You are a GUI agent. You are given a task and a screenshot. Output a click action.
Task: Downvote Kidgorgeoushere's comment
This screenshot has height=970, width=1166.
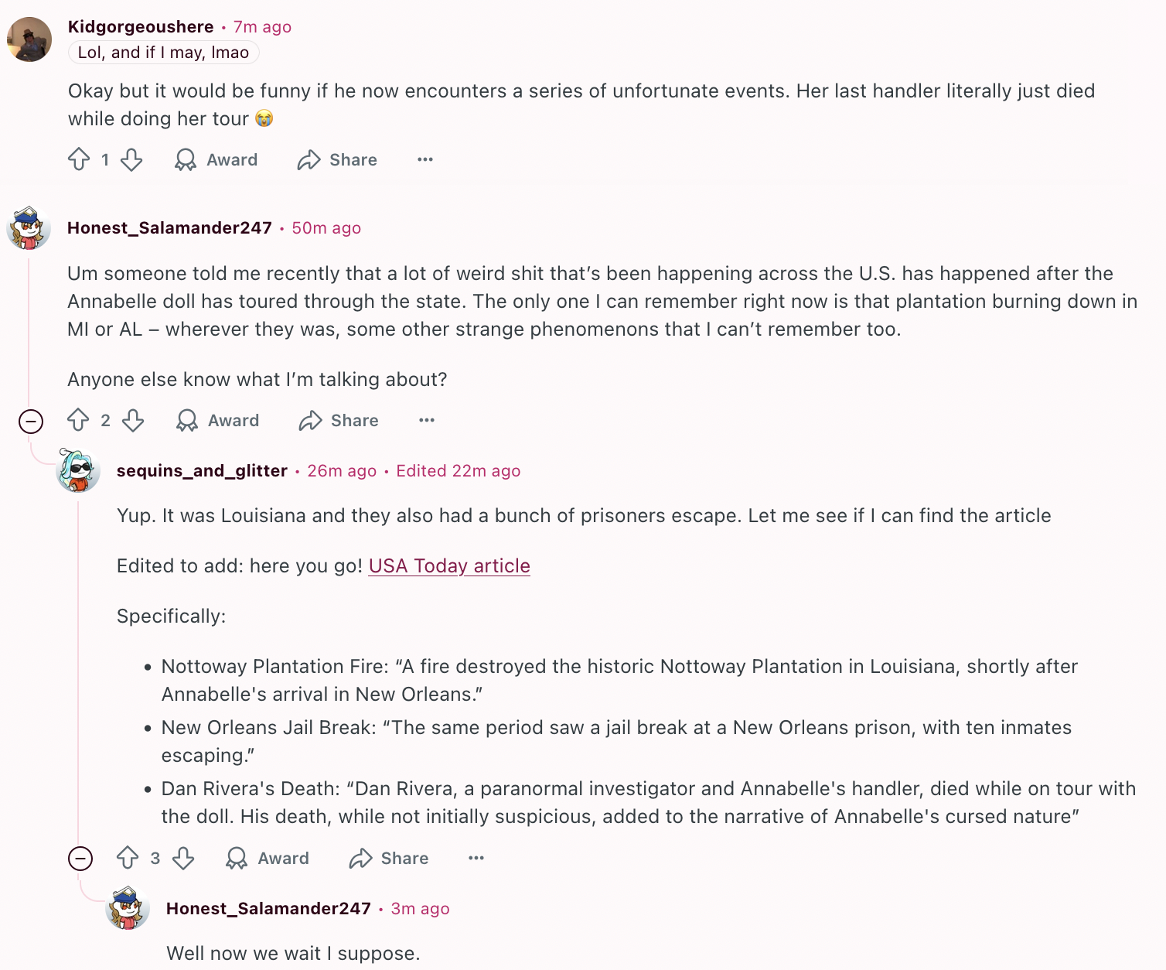pos(131,159)
